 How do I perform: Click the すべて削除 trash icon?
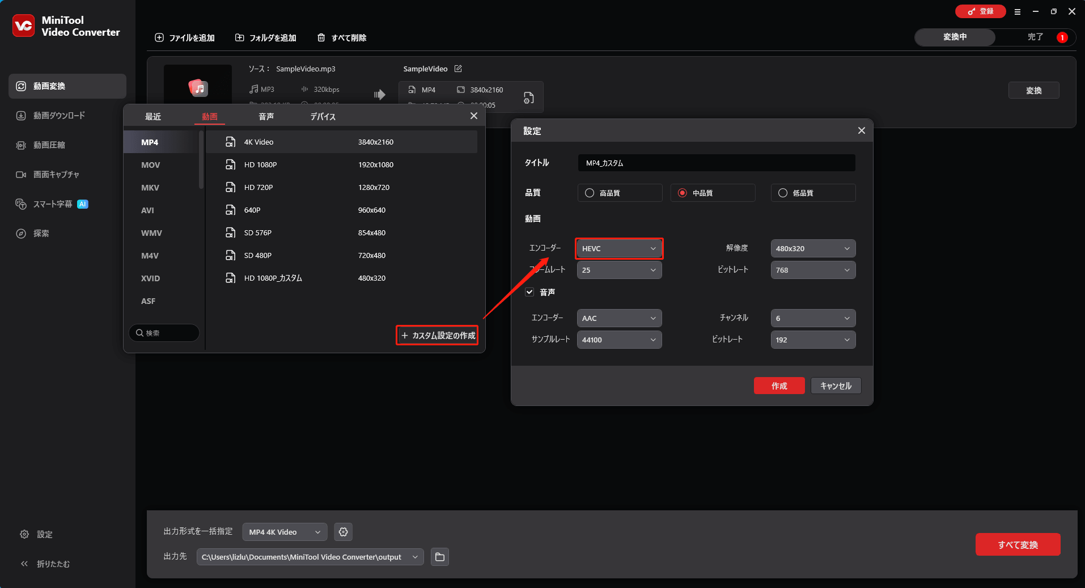[322, 37]
